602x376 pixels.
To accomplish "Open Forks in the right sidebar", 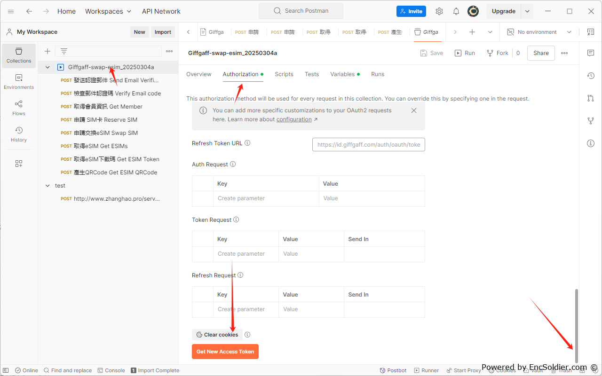I will click(591, 121).
